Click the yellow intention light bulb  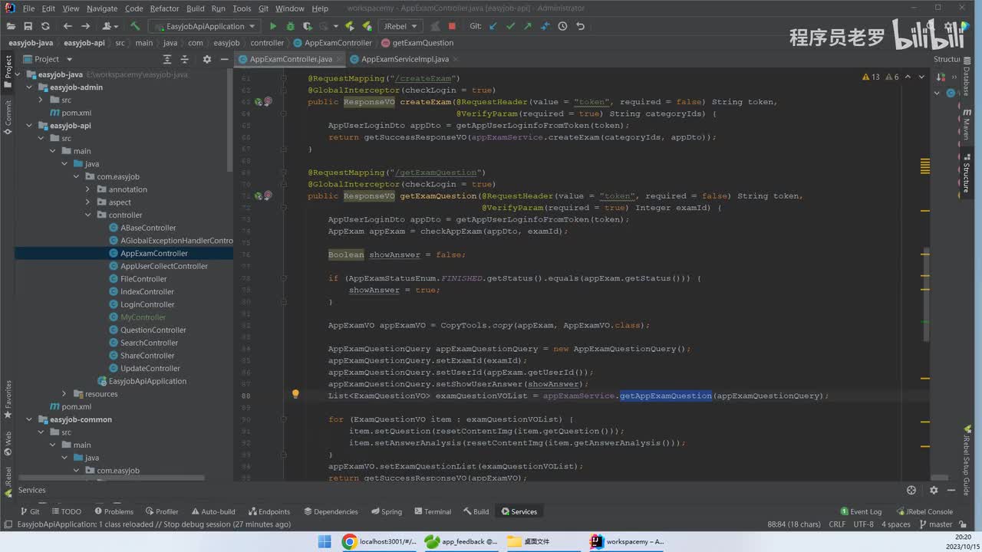(x=295, y=395)
